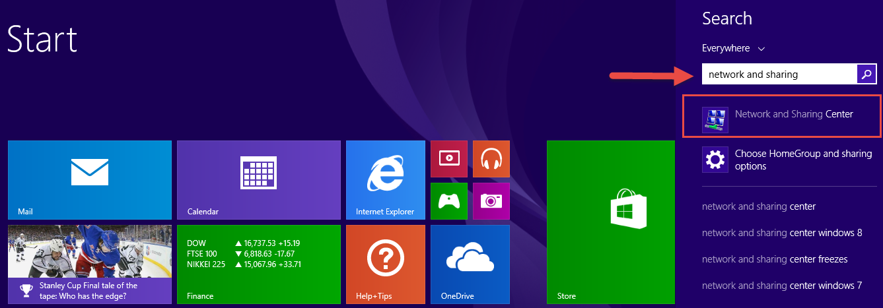Launch the Internet Explorer tile
Viewport: 883px width, 308px height.
pyautogui.click(x=385, y=180)
